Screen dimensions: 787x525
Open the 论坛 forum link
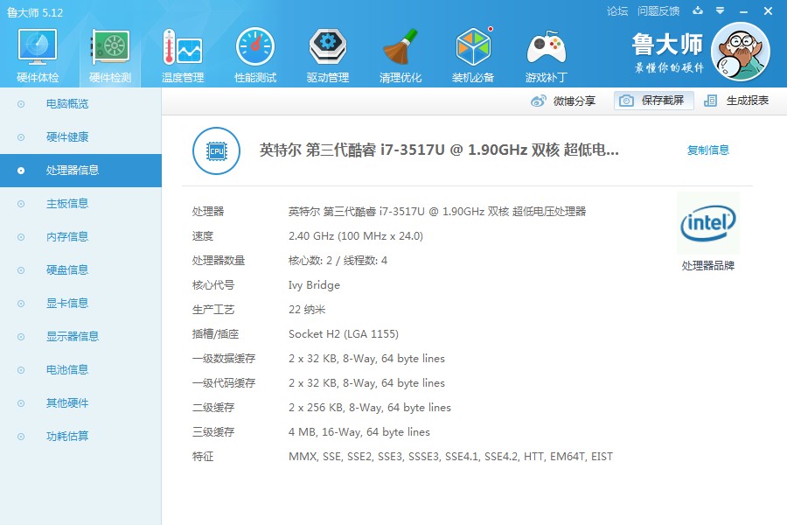click(617, 11)
